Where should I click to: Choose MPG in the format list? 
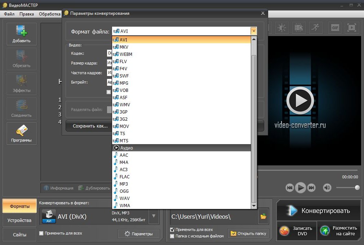(181, 83)
